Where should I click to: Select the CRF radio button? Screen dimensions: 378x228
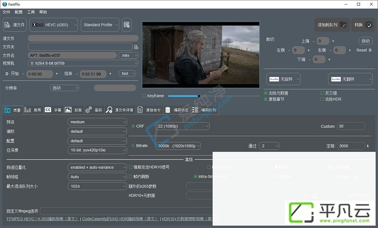pos(133,126)
